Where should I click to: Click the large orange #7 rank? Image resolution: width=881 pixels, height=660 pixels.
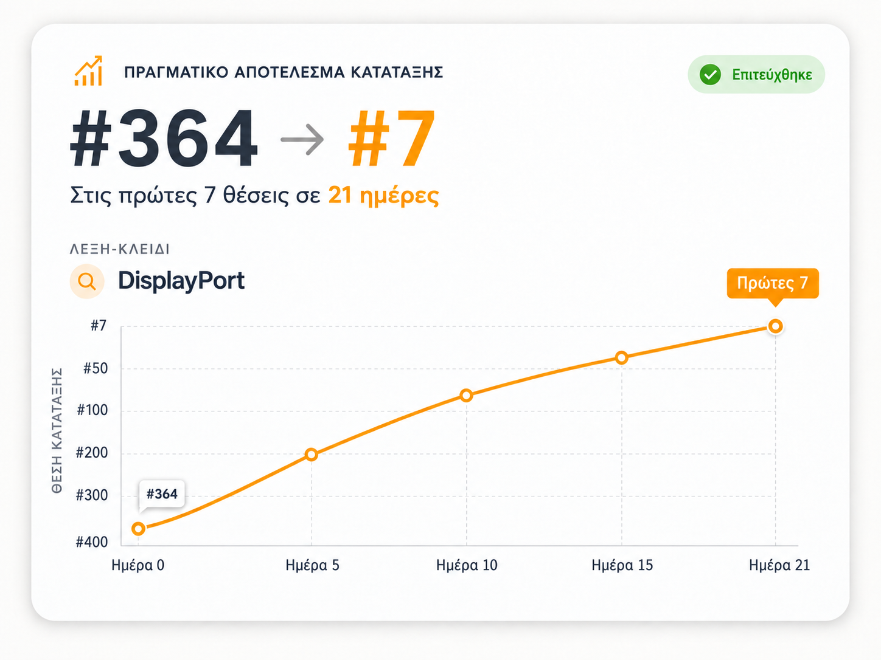pos(391,139)
